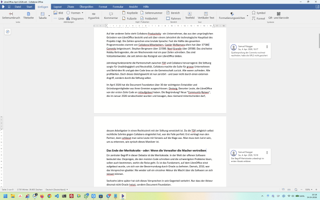Click page indicator 'Seite 2 von 9'
The height and width of the screenshot is (200, 320).
click(8, 190)
